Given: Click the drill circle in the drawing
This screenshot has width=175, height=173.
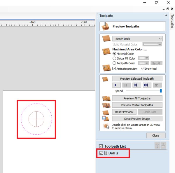Looking at the screenshot, I should click(36, 119).
